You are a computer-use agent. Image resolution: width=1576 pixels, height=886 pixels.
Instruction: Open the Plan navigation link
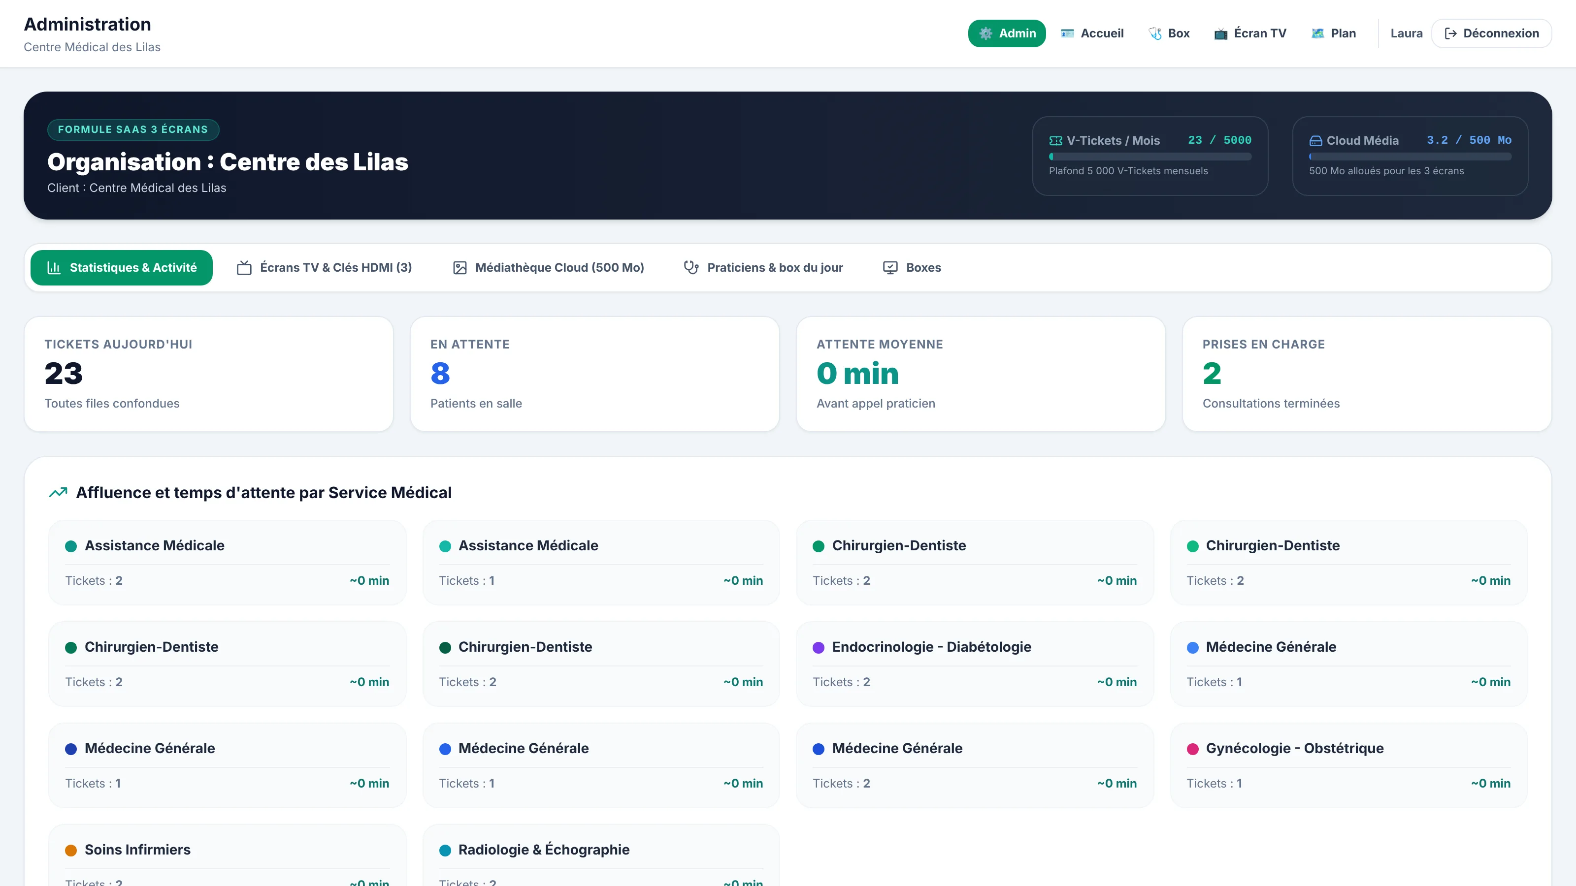coord(1333,33)
